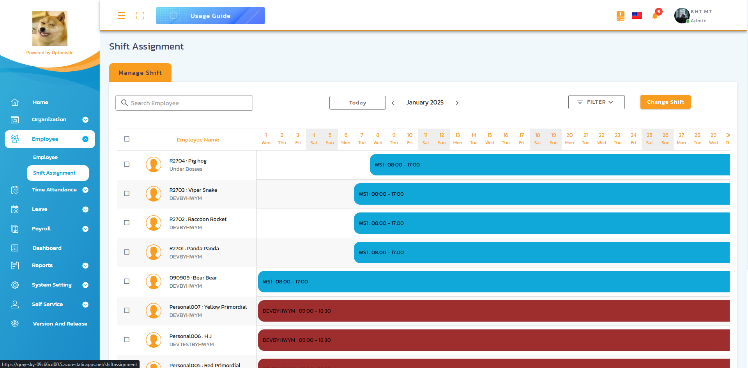Open the notifications bell
748x368 pixels.
click(655, 16)
